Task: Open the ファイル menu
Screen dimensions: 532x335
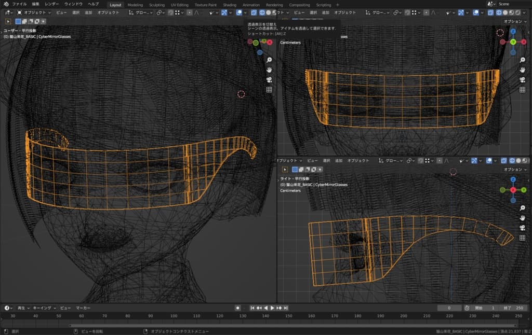Action: pos(19,4)
